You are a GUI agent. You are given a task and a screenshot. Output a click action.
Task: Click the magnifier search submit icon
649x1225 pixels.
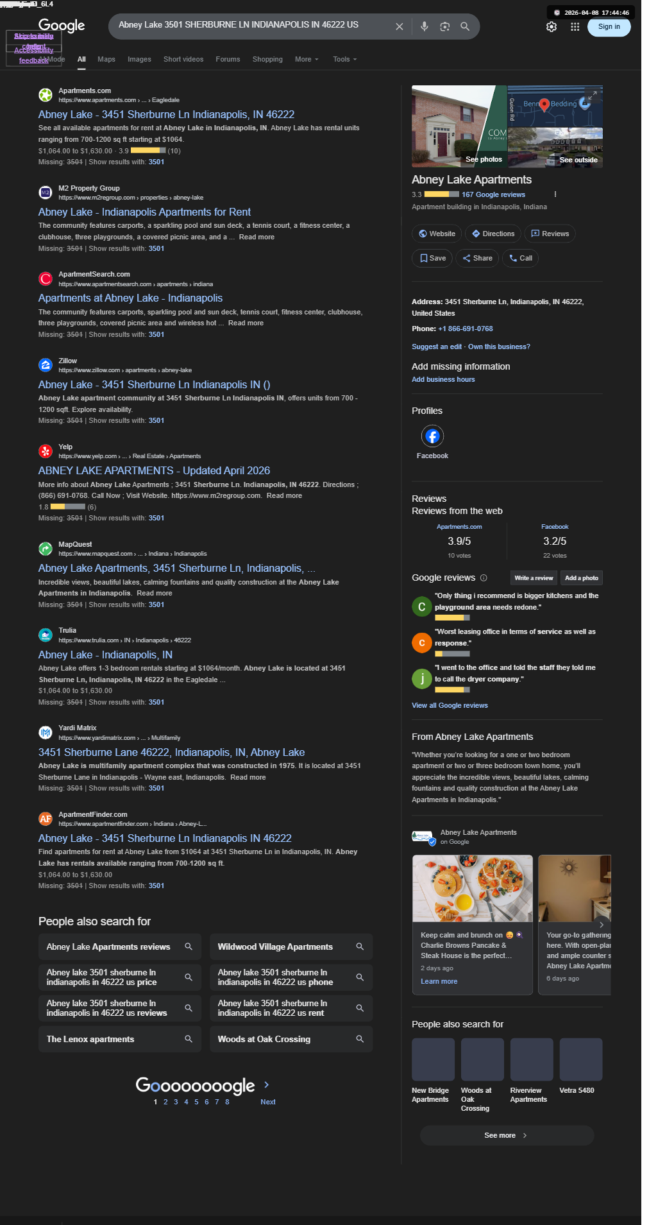coord(465,26)
